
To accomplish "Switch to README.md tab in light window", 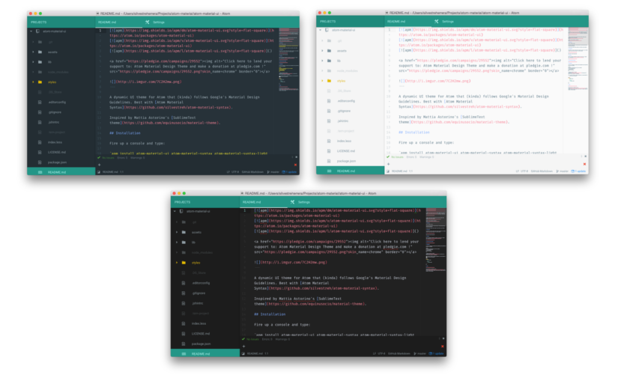I will [408, 22].
